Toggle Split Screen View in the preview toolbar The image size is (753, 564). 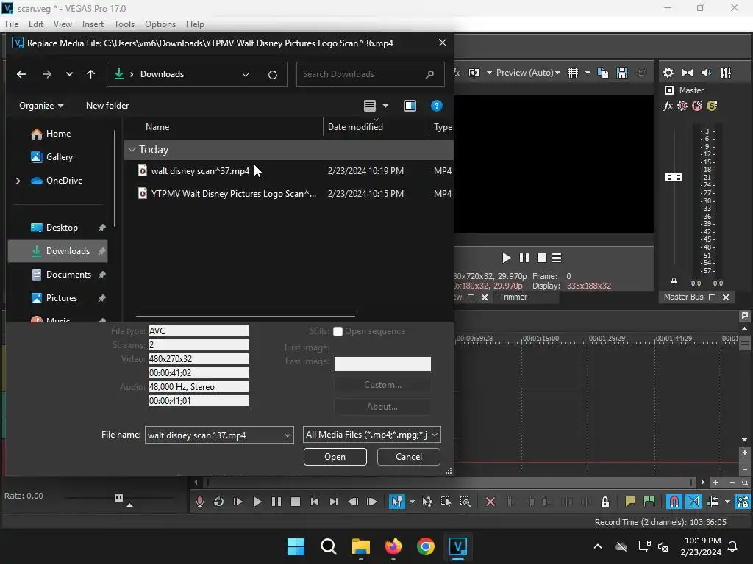pyautogui.click(x=474, y=73)
